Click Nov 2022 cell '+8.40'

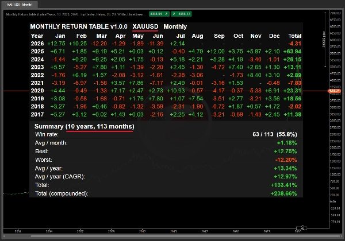(x=254, y=75)
